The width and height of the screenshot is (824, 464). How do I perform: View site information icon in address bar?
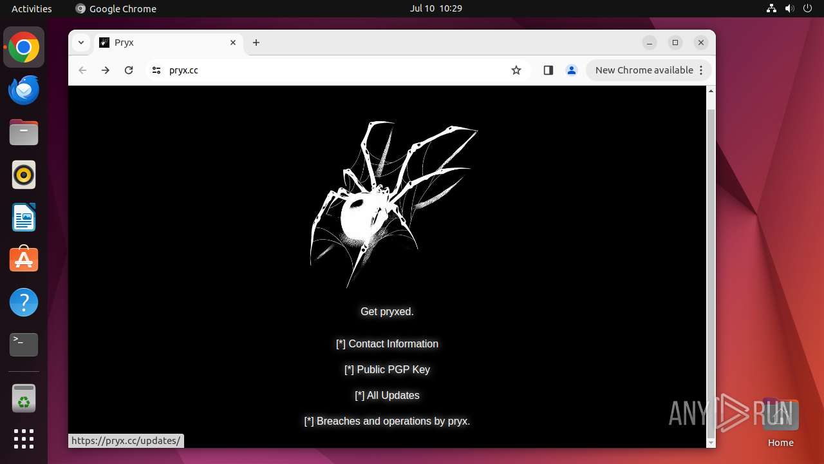[156, 70]
